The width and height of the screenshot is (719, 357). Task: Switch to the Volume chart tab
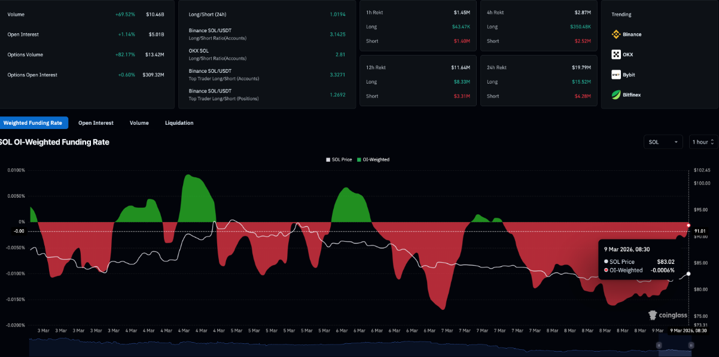point(139,123)
